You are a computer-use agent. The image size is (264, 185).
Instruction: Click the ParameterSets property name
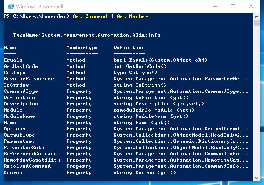[24, 148]
